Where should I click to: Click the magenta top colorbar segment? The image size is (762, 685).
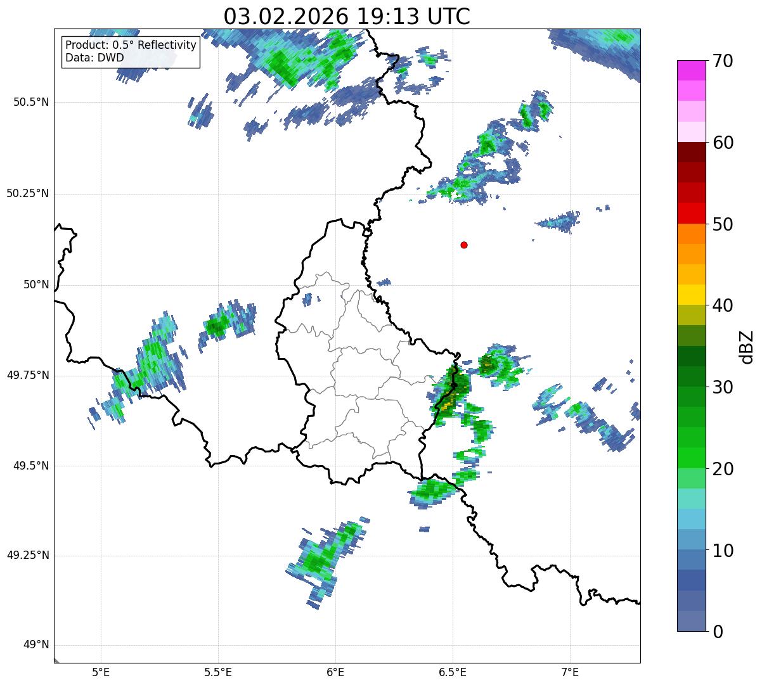691,70
